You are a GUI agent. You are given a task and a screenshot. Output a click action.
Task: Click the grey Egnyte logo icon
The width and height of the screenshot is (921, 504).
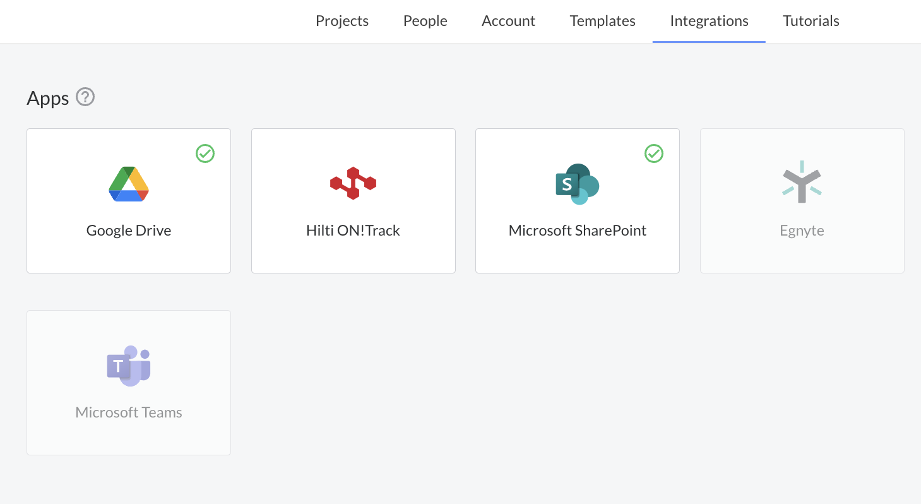[x=802, y=182]
